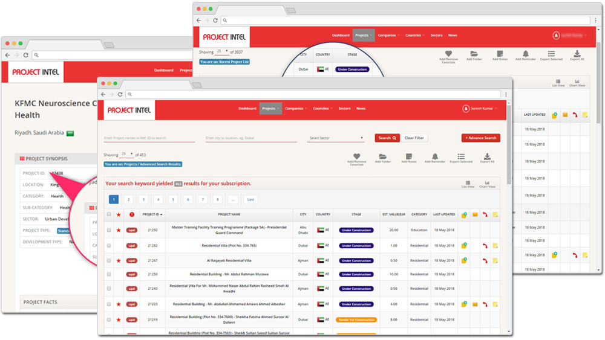This screenshot has width=605, height=340.
Task: Go to the Sectors menu item
Action: (x=344, y=109)
